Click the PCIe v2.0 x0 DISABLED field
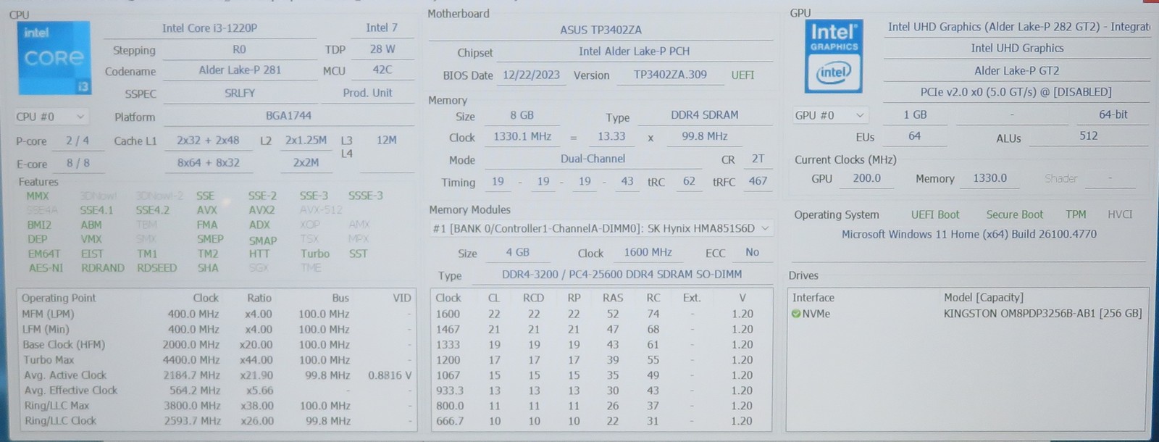Viewport: 1159px width, 442px height. point(1017,92)
